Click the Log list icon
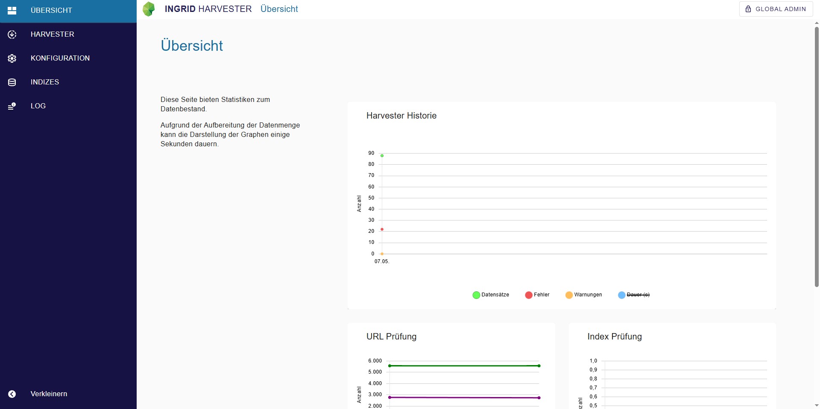 12,106
